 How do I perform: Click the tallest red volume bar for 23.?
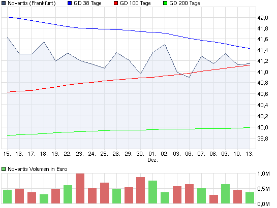(x=80, y=188)
